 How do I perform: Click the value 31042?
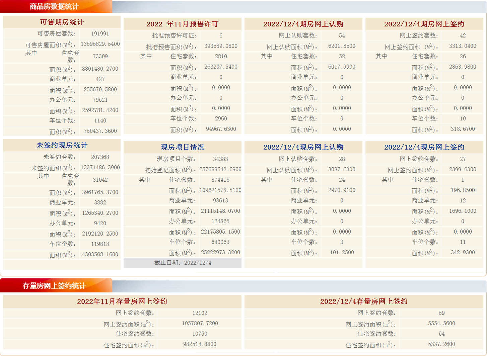click(100, 180)
